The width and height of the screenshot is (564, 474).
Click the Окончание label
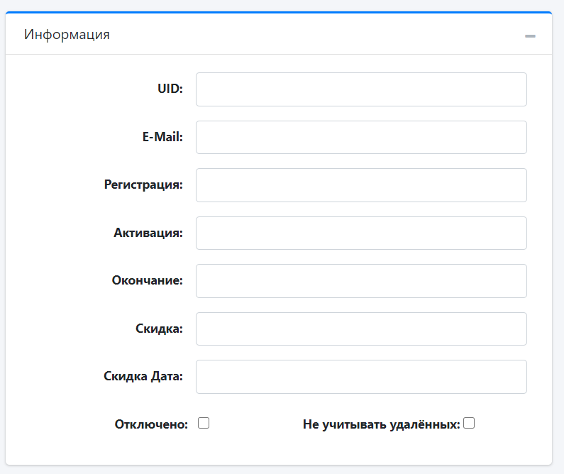(x=148, y=280)
